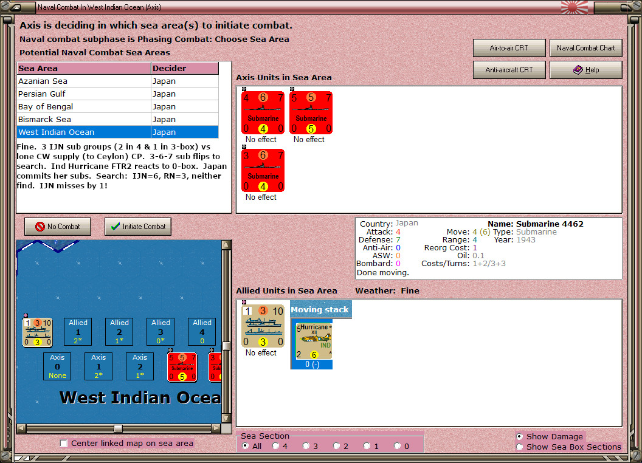Open the Air-to-air CRT
Screen dimensions: 642x463
(509, 48)
